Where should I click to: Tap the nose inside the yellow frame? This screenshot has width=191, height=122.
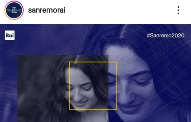click(77, 96)
